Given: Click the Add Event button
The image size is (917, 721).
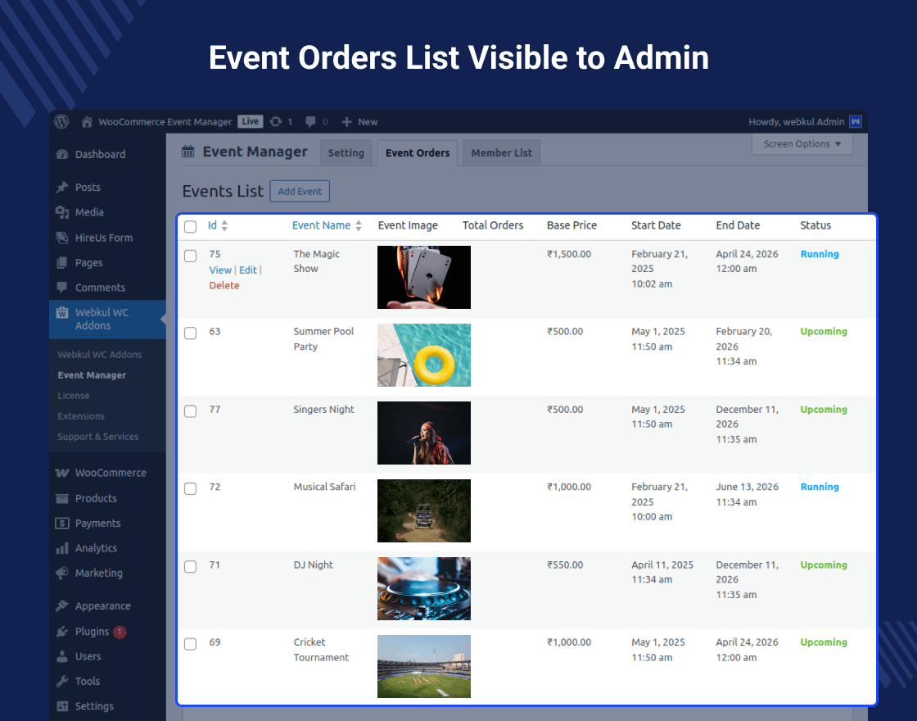Looking at the screenshot, I should click(299, 191).
